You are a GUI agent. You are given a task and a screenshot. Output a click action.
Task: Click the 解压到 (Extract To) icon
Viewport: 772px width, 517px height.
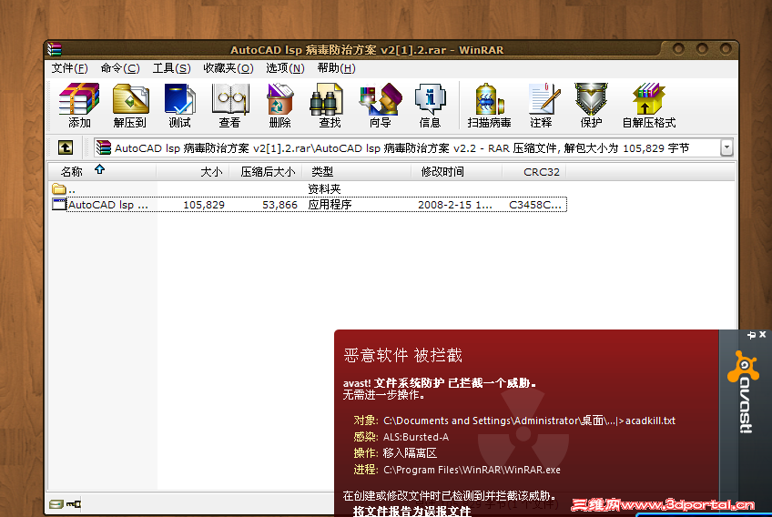[130, 106]
